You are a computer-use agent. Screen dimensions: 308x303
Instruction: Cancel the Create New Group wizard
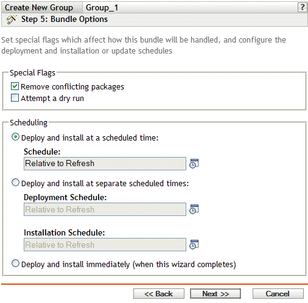pos(278,294)
